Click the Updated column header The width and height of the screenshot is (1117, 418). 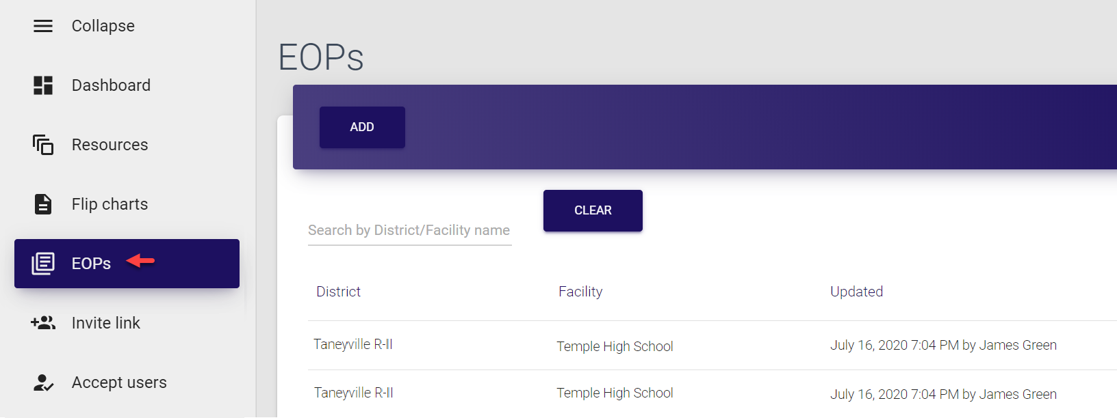point(856,292)
